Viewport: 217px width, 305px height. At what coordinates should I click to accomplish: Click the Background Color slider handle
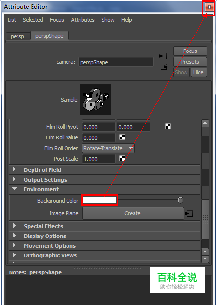point(181,201)
